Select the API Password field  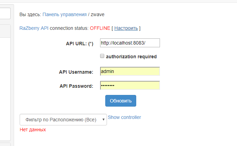point(130,85)
